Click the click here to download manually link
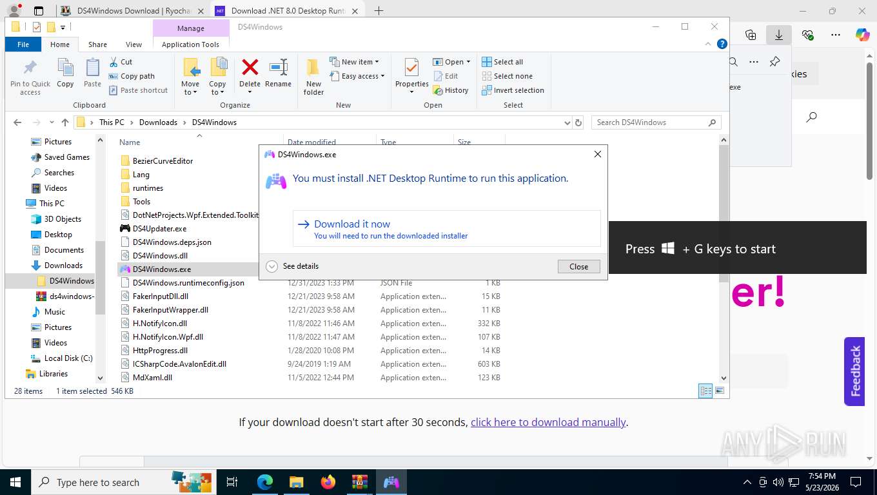The image size is (877, 495). (x=548, y=422)
